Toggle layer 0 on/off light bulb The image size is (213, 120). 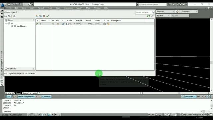pos(53,24)
